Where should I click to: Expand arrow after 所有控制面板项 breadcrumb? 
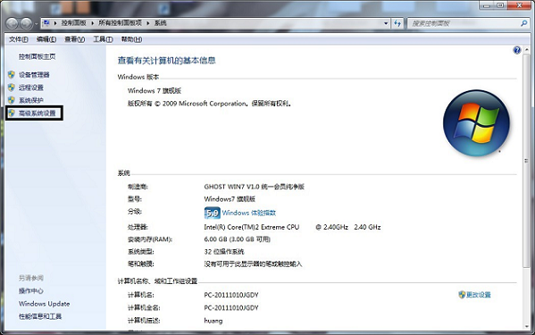(x=148, y=23)
